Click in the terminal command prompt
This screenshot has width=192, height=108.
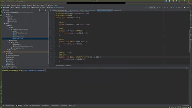pyautogui.click(x=45, y=70)
